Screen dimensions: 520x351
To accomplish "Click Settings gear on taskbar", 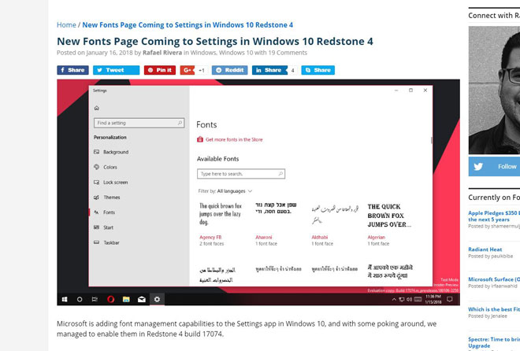I will (x=157, y=299).
